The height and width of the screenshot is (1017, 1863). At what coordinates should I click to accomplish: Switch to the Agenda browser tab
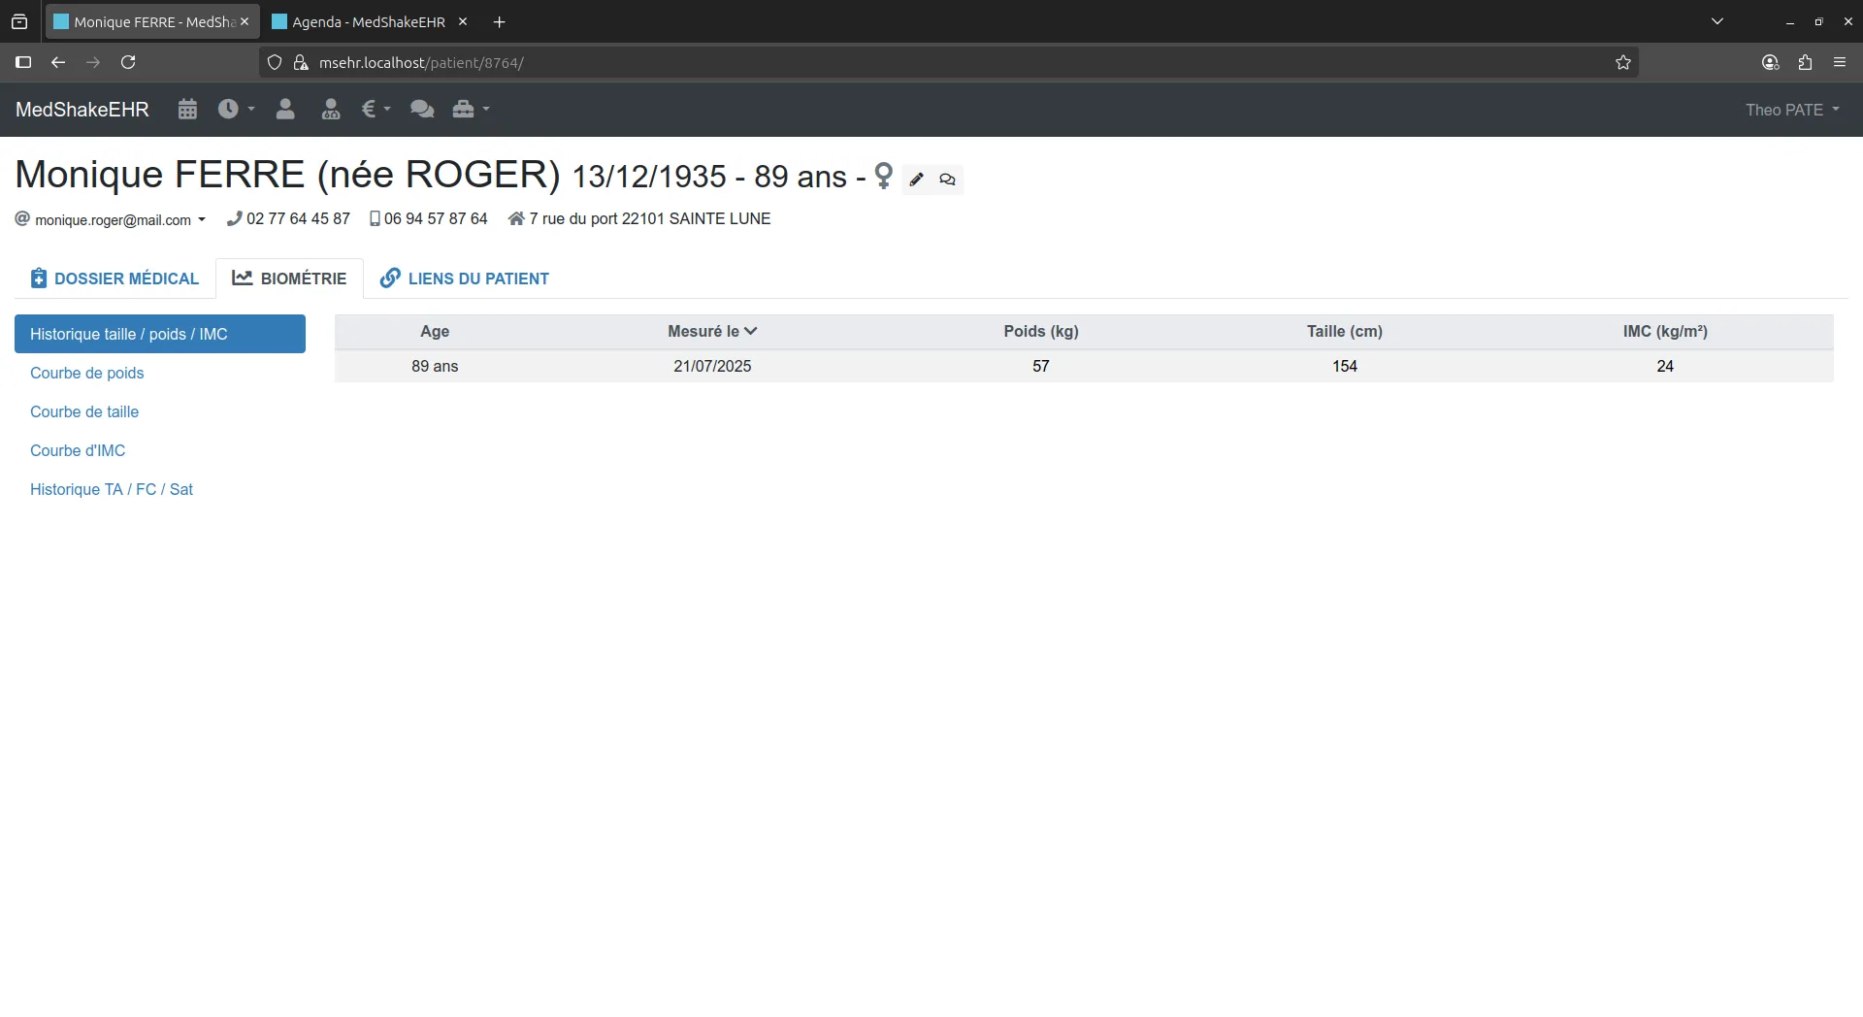[368, 22]
